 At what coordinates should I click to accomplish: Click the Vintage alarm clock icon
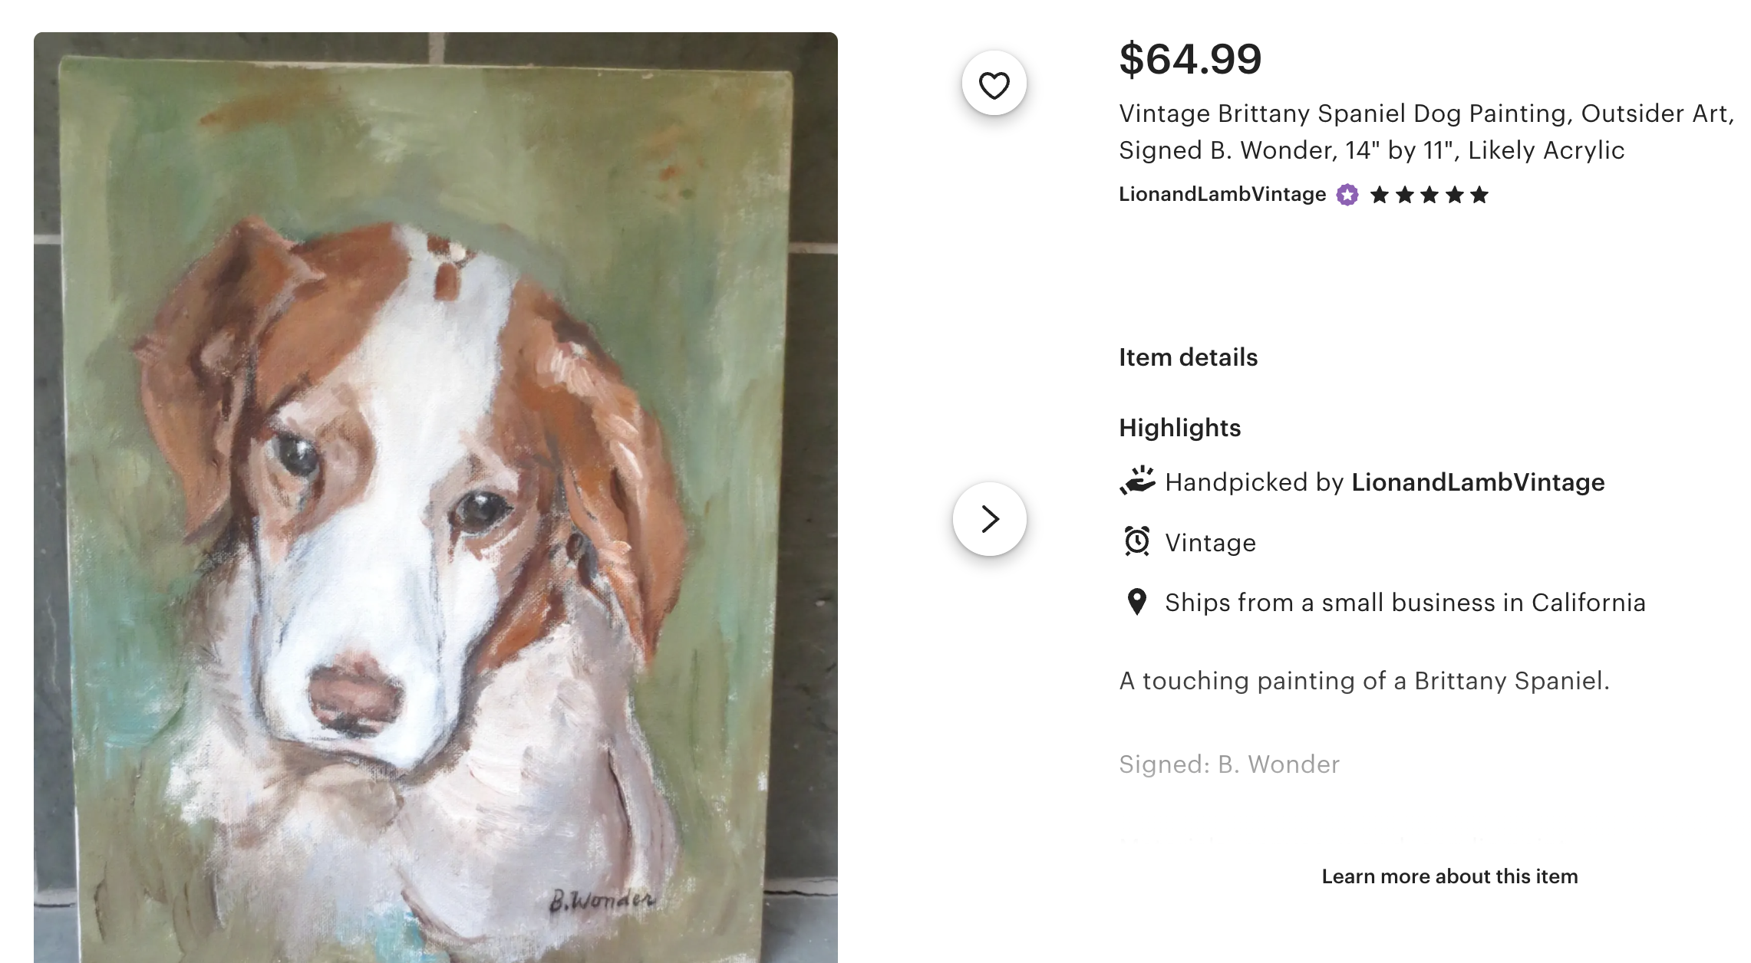(x=1136, y=541)
